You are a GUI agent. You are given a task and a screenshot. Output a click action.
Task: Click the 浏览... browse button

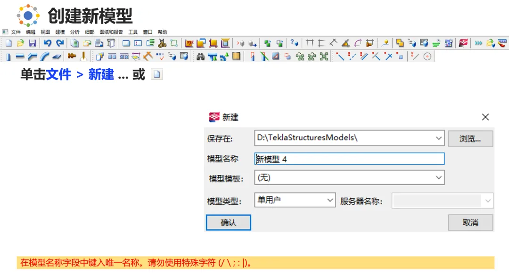tap(470, 139)
